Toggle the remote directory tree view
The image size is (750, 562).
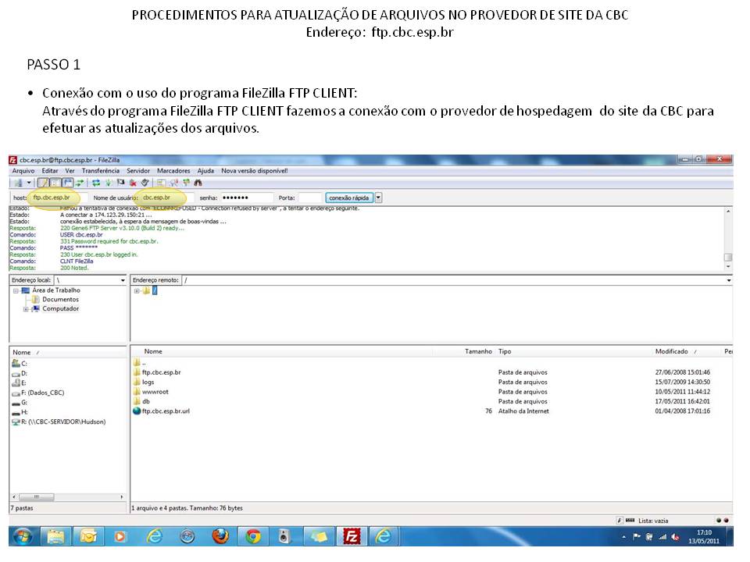(x=68, y=183)
